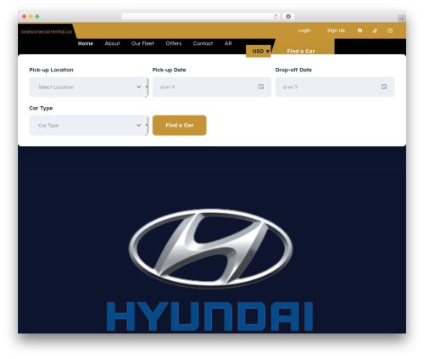Image resolution: width=424 pixels, height=359 pixels.
Task: Open the calendar icon in Pick-up Date
Action: 260,87
